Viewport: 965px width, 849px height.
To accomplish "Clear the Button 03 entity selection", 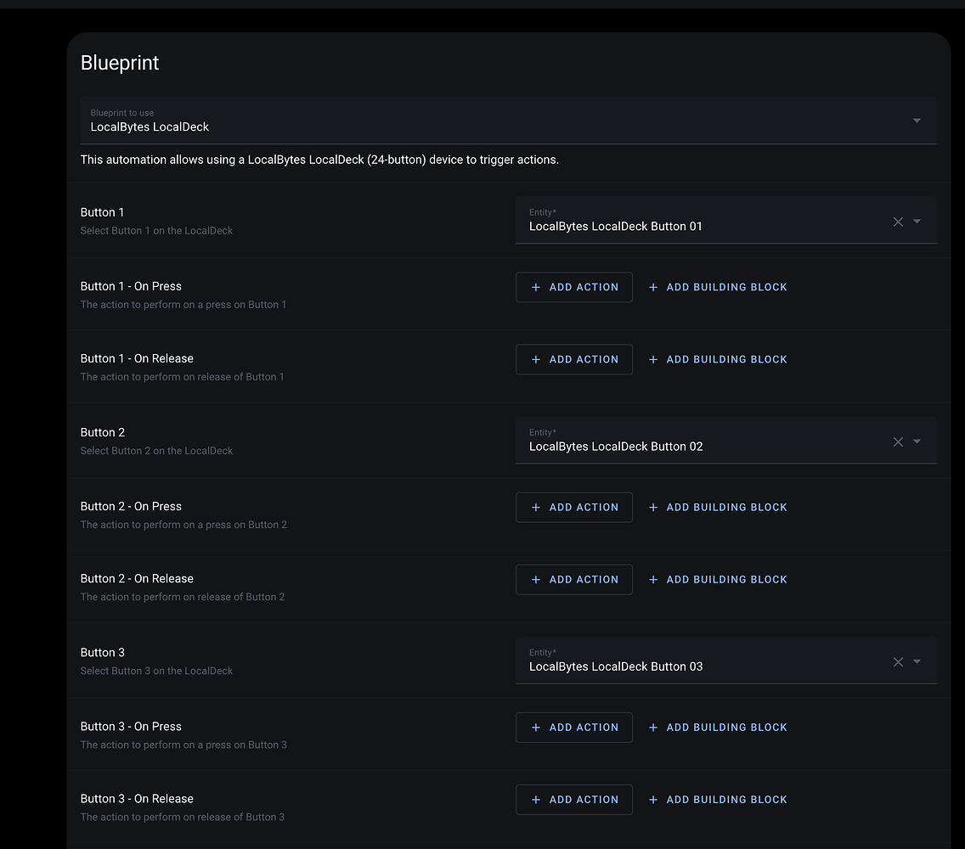I will click(x=898, y=662).
